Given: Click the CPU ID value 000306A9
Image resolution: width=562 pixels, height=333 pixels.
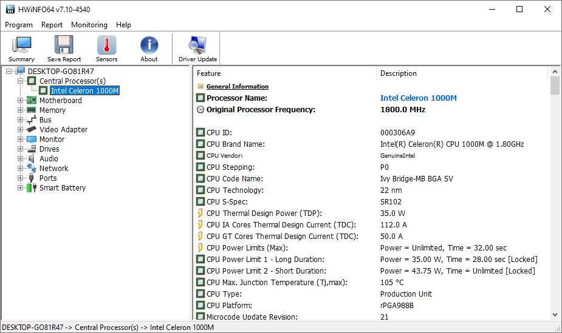Looking at the screenshot, I should 397,132.
